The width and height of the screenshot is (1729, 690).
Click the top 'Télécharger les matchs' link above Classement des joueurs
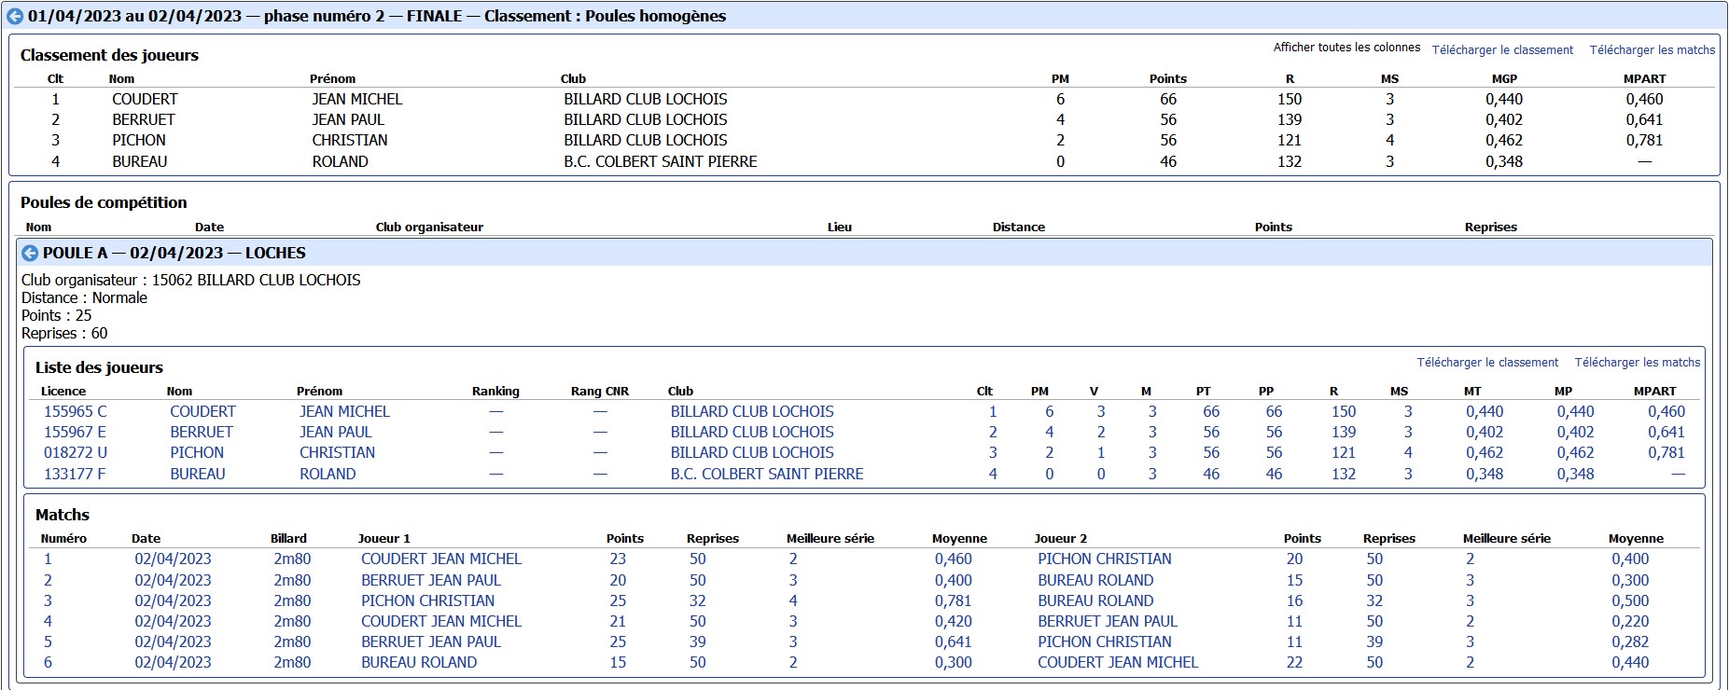[1652, 50]
